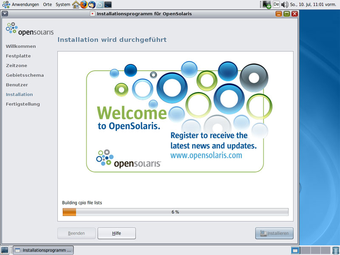The image size is (340, 255).
Task: Click the network status tray icon
Action: 267,5
